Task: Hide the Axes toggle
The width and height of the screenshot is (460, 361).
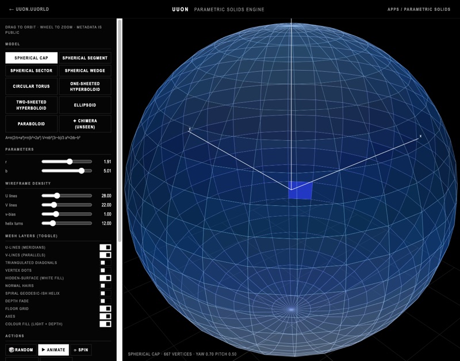Action: (105, 316)
